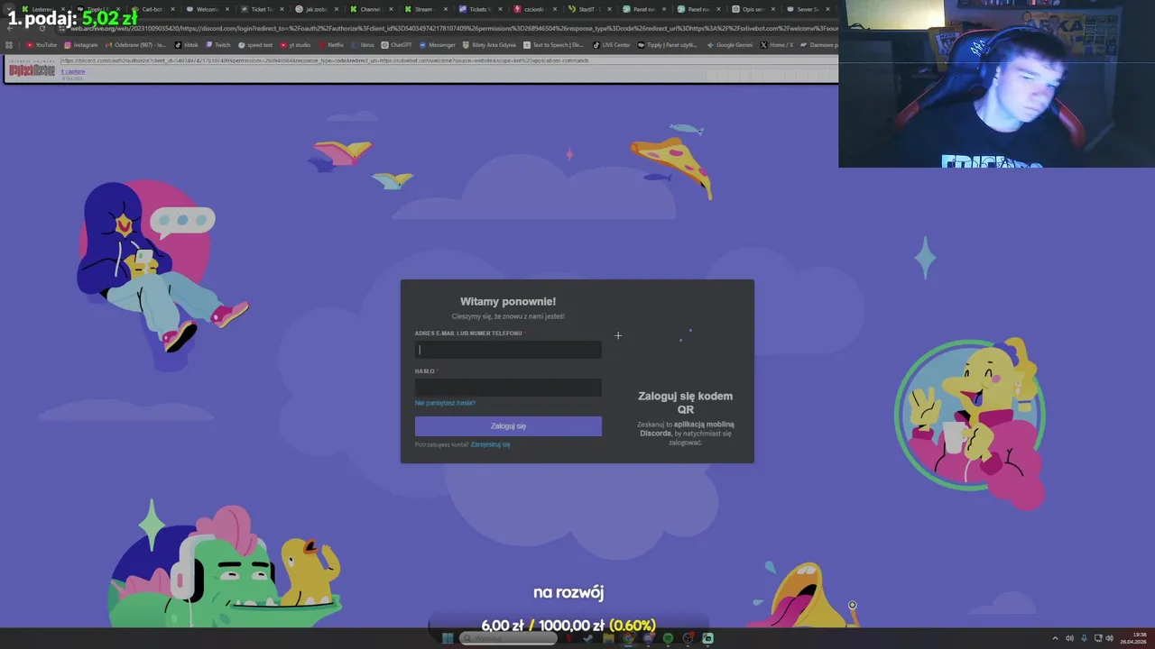Open the Instagram bookmark

pos(81,45)
